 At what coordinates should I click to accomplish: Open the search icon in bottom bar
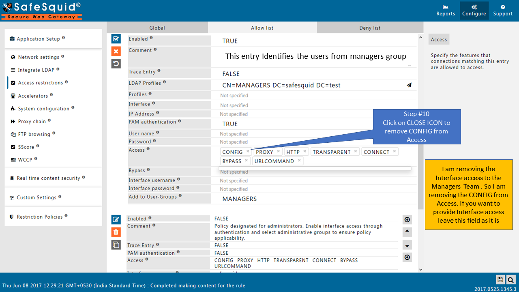[x=510, y=279]
